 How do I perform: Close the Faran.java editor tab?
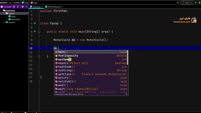point(42,7)
